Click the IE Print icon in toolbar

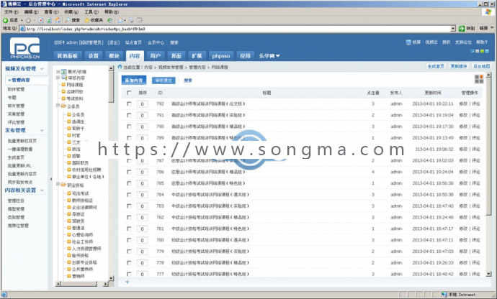(x=131, y=20)
